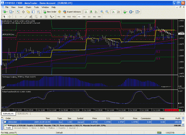
Task: Select the Text Label tool
Action: point(46,17)
